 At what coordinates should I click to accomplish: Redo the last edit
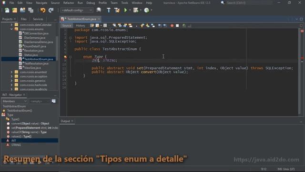(51, 10)
